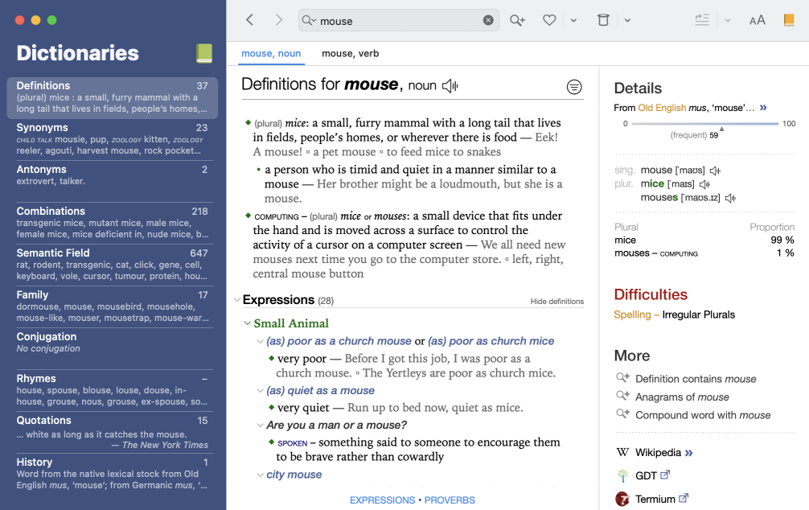
Task: Collapse the Small Animal expressions group
Action: pyautogui.click(x=248, y=323)
